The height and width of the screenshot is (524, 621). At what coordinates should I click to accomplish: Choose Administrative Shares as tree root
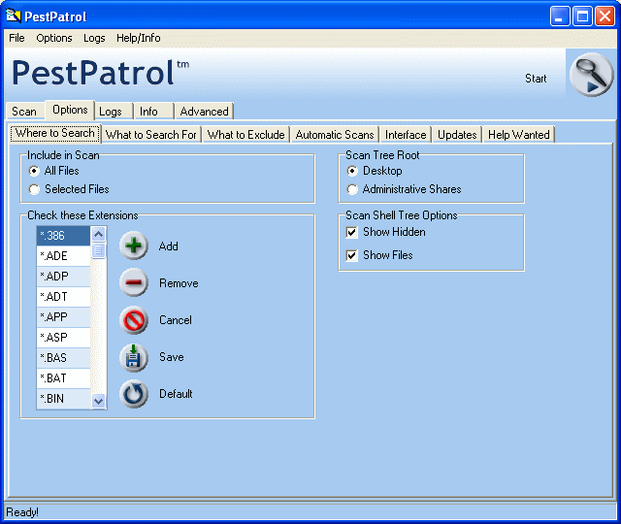tap(352, 189)
